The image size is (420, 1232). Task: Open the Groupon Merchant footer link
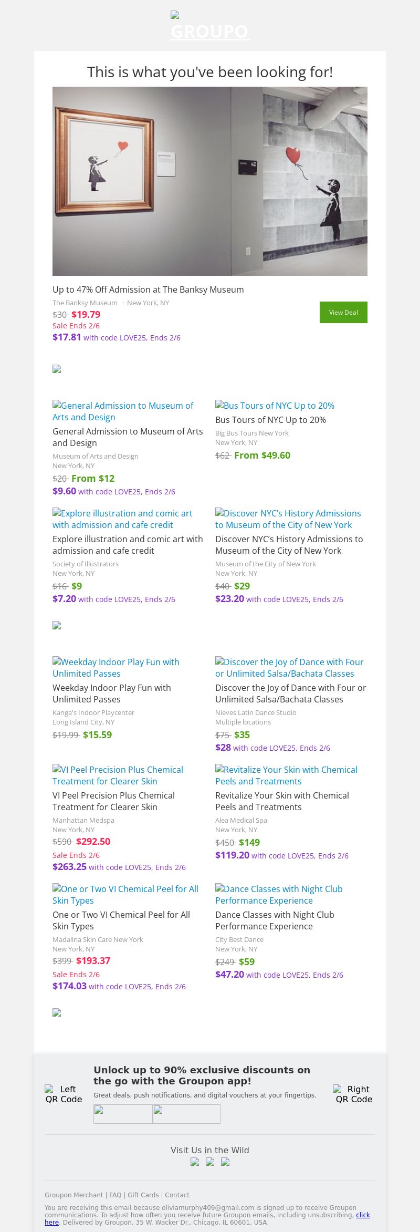tap(73, 1195)
